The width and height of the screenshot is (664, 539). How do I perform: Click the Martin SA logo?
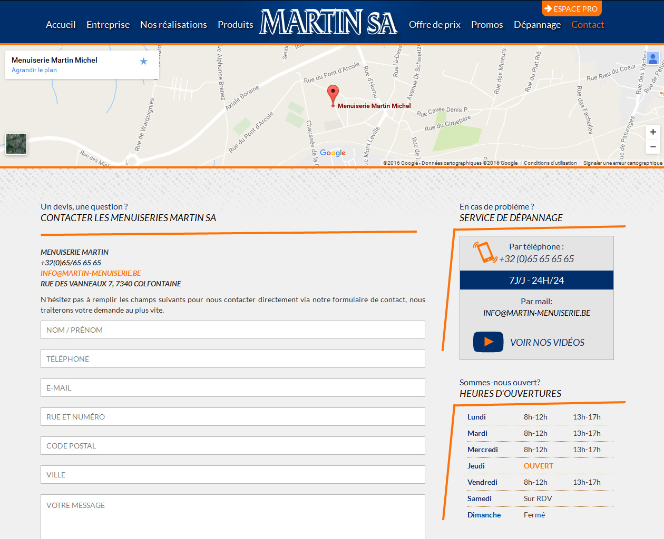pos(328,23)
